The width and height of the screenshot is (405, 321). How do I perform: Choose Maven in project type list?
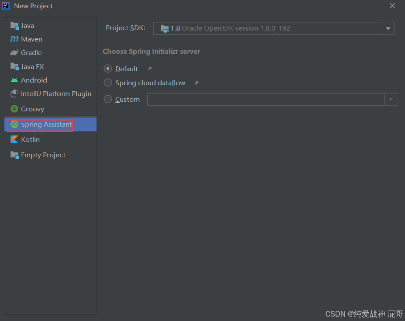click(x=51, y=39)
